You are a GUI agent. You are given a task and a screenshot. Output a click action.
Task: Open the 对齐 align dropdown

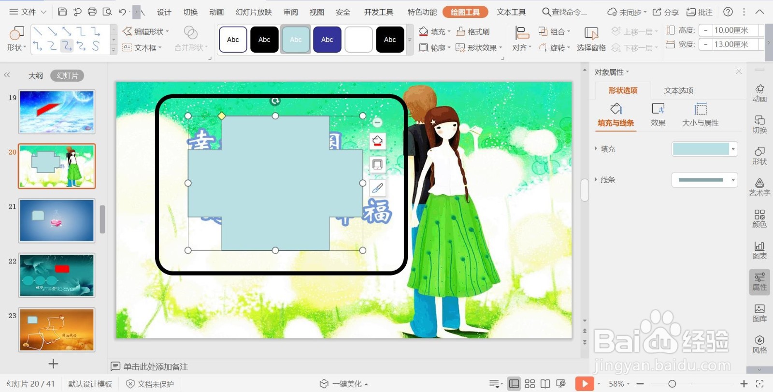click(522, 39)
